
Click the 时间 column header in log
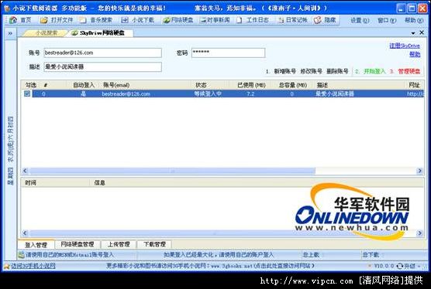[x=55, y=182]
